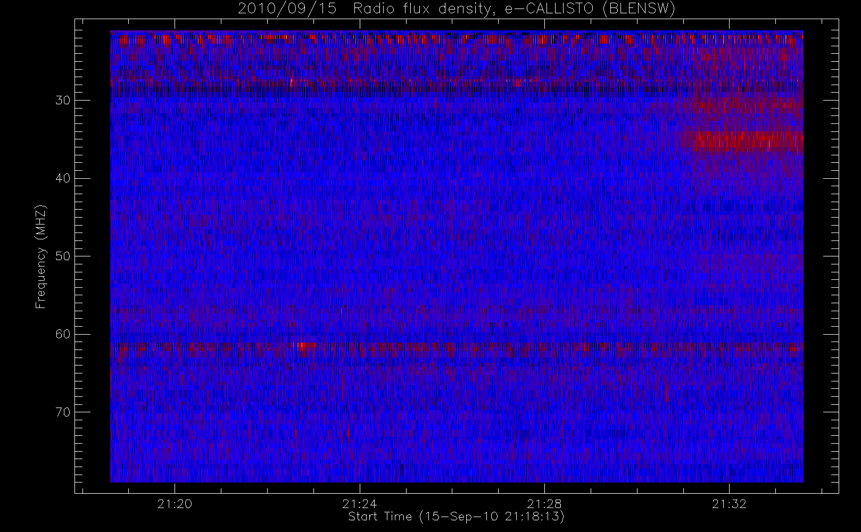The height and width of the screenshot is (532, 861).
Task: Click the 30 frequency tick label
Action: point(63,101)
